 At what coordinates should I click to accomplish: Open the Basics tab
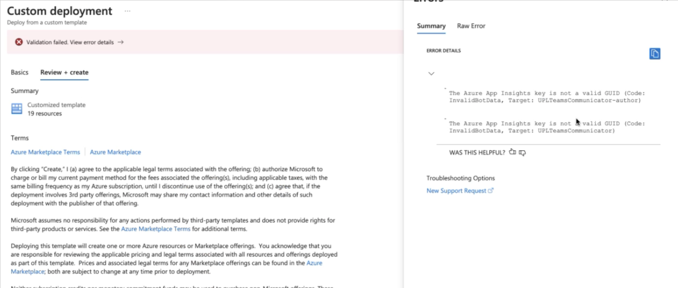(19, 72)
